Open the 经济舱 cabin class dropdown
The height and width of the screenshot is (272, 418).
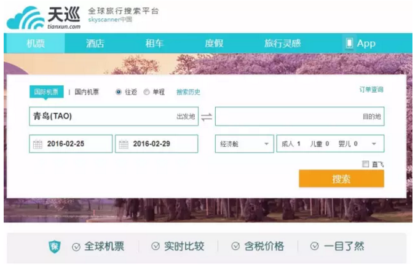244,144
